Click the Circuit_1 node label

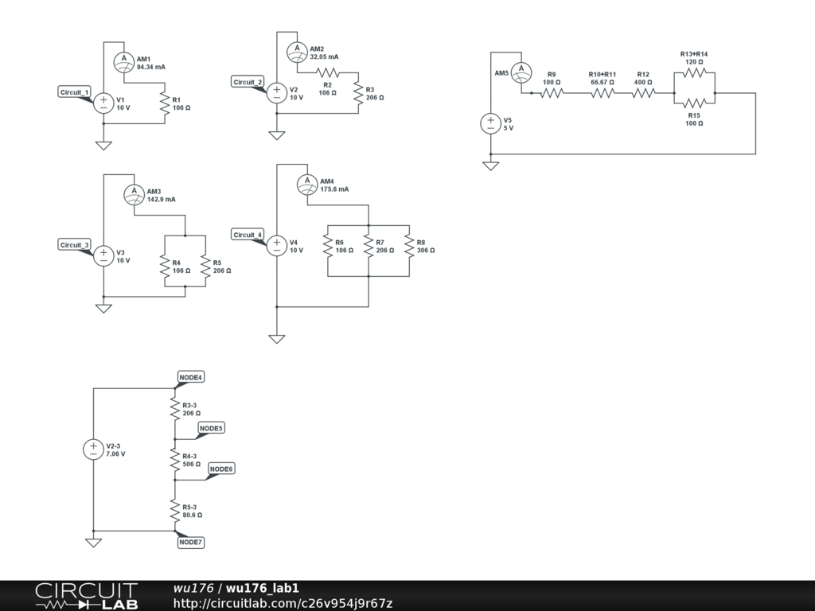tap(75, 92)
